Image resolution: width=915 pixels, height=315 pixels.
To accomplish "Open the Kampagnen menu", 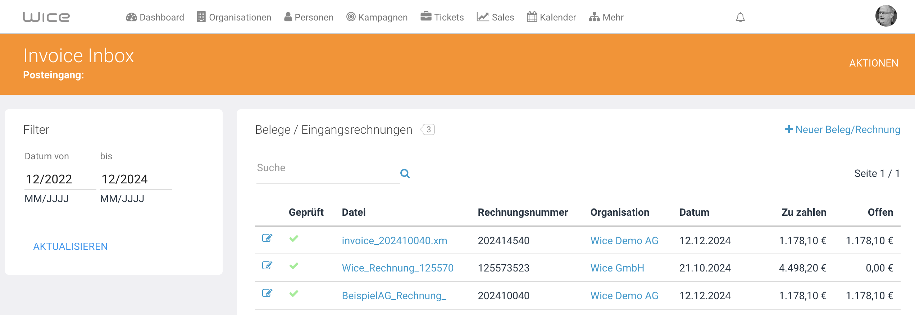I will (377, 17).
